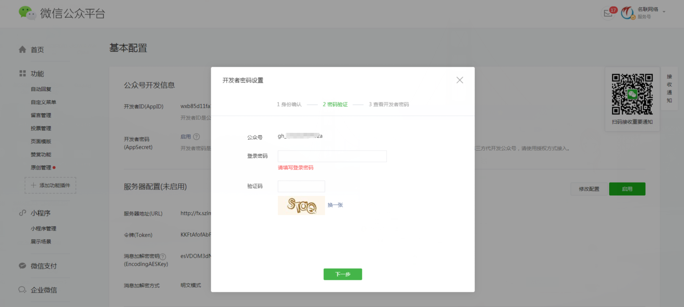
Task: Open 自动回复 in the sidebar
Action: click(41, 89)
